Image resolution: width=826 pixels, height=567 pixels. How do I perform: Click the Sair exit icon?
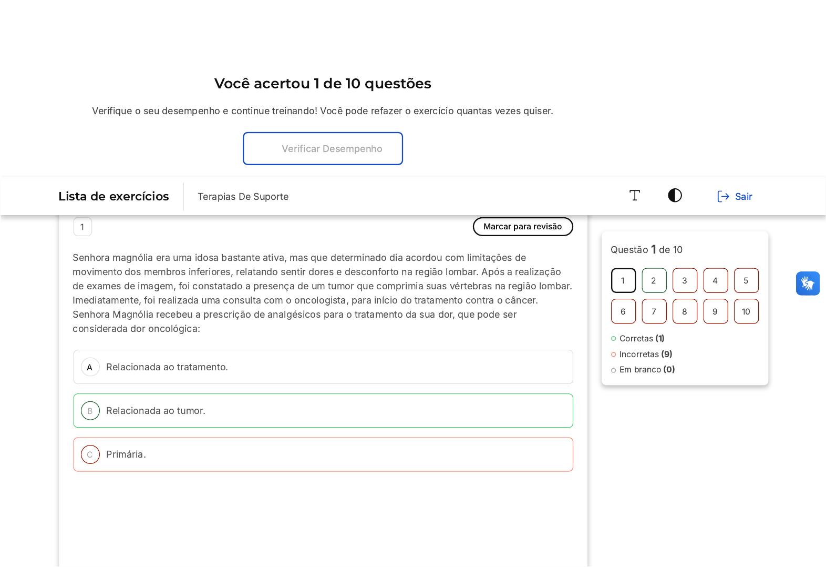pyautogui.click(x=723, y=197)
